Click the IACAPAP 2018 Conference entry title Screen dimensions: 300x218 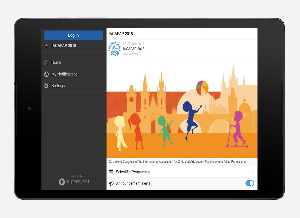coord(134,49)
